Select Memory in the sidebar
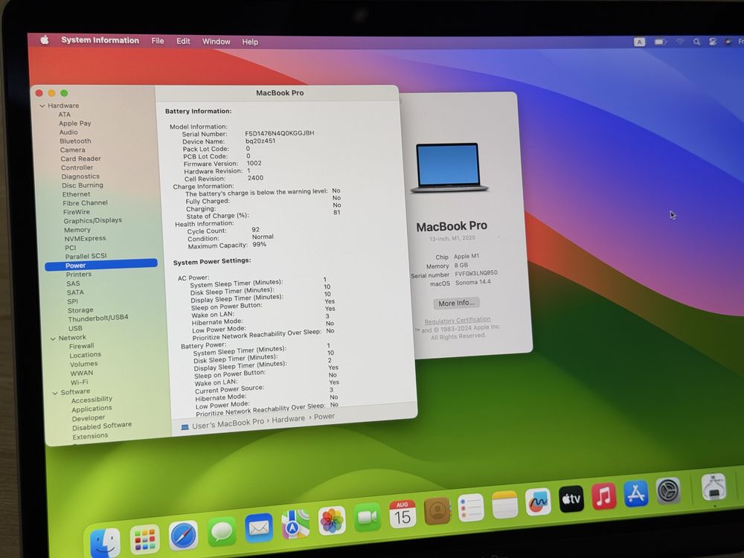The image size is (744, 558). point(77,230)
